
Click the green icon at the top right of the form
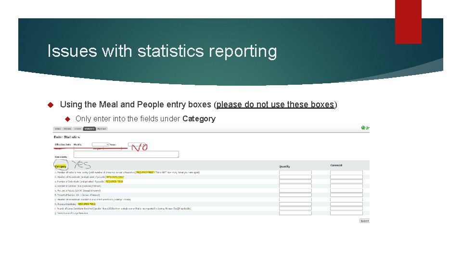363,128
